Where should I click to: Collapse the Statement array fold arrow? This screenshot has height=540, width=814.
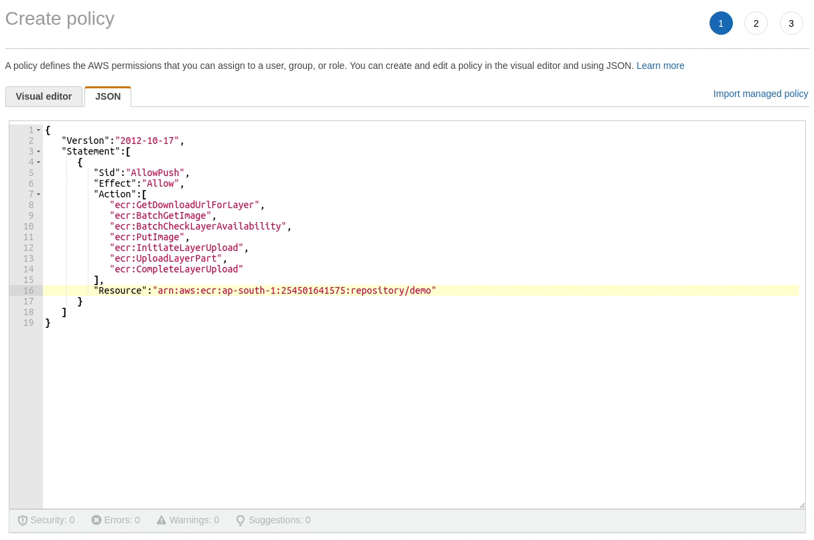[38, 151]
